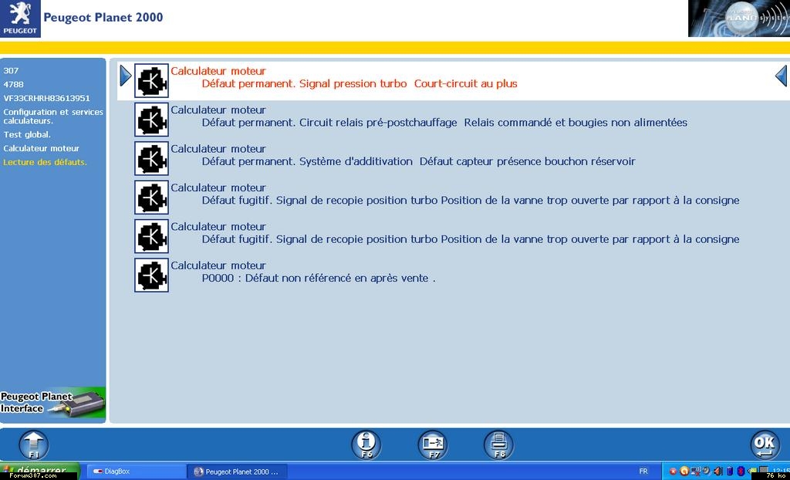Click the VIN VF33CRHRH83613951 in sidebar
Image resolution: width=790 pixels, height=480 pixels.
(x=47, y=98)
